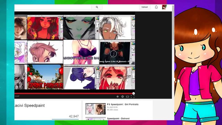
Task: Open the gray face with red eye thumbnail
Action: pyautogui.click(x=21, y=77)
